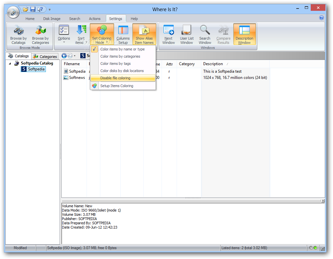Choose Color disks by disk locations
This screenshot has height=259, width=333.
123,71
